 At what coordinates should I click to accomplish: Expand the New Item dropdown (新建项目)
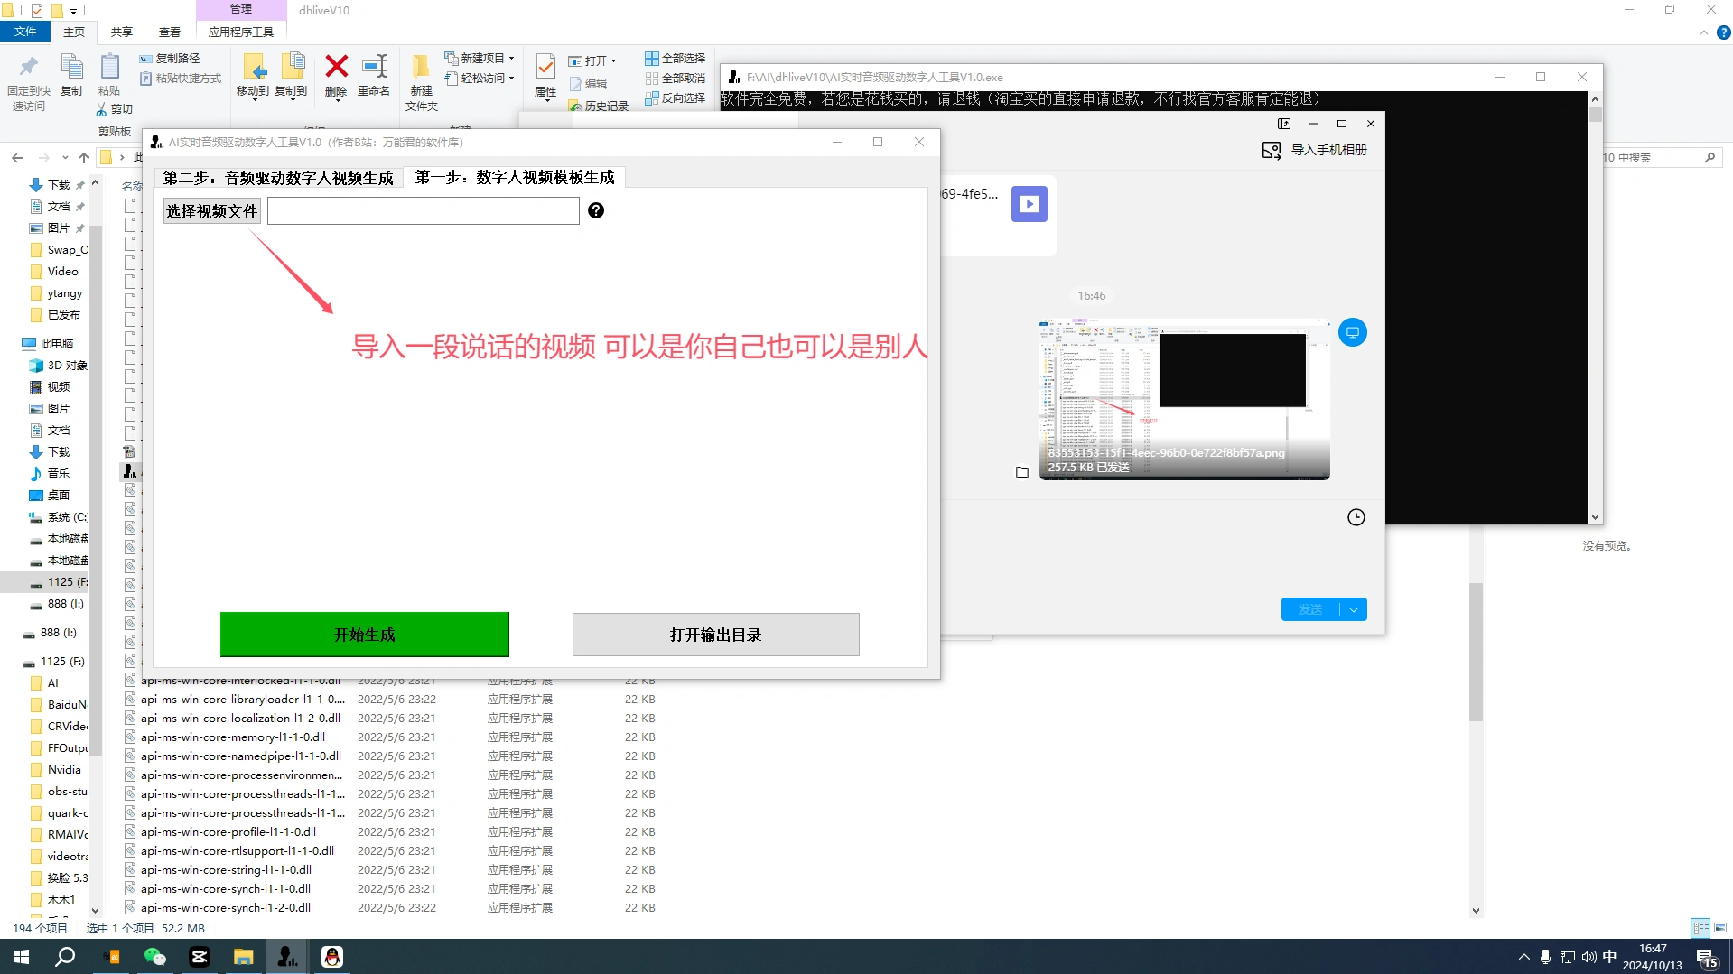pyautogui.click(x=511, y=58)
